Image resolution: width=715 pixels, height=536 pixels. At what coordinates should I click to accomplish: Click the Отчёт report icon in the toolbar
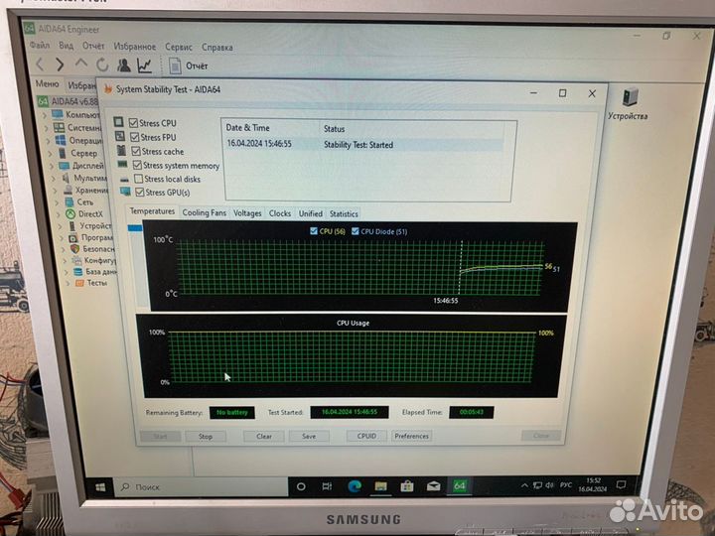175,66
